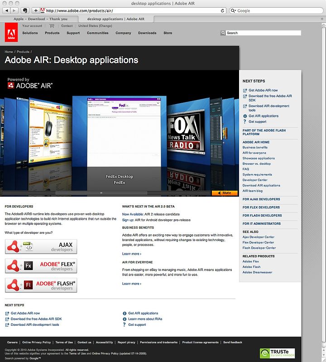Open the Store menu
The height and width of the screenshot is (362, 326).
pos(168,33)
